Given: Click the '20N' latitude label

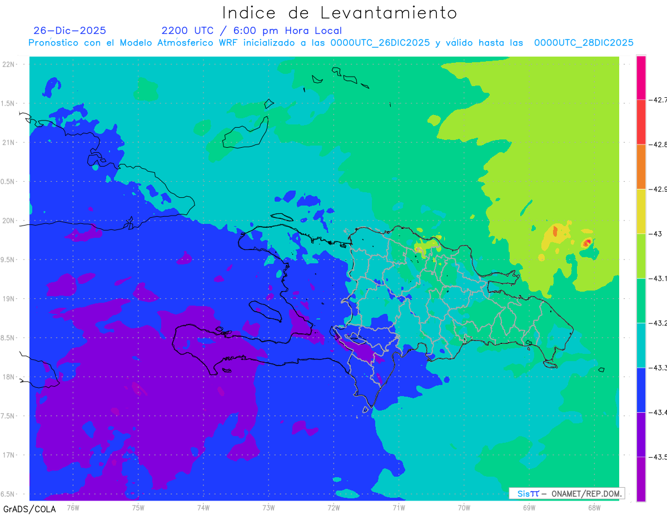Looking at the screenshot, I should (9, 221).
